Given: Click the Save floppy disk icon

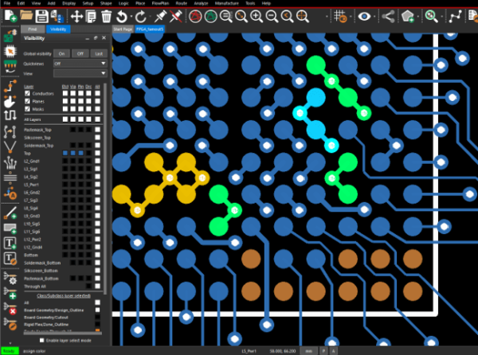Looking at the screenshot, I should [41, 16].
